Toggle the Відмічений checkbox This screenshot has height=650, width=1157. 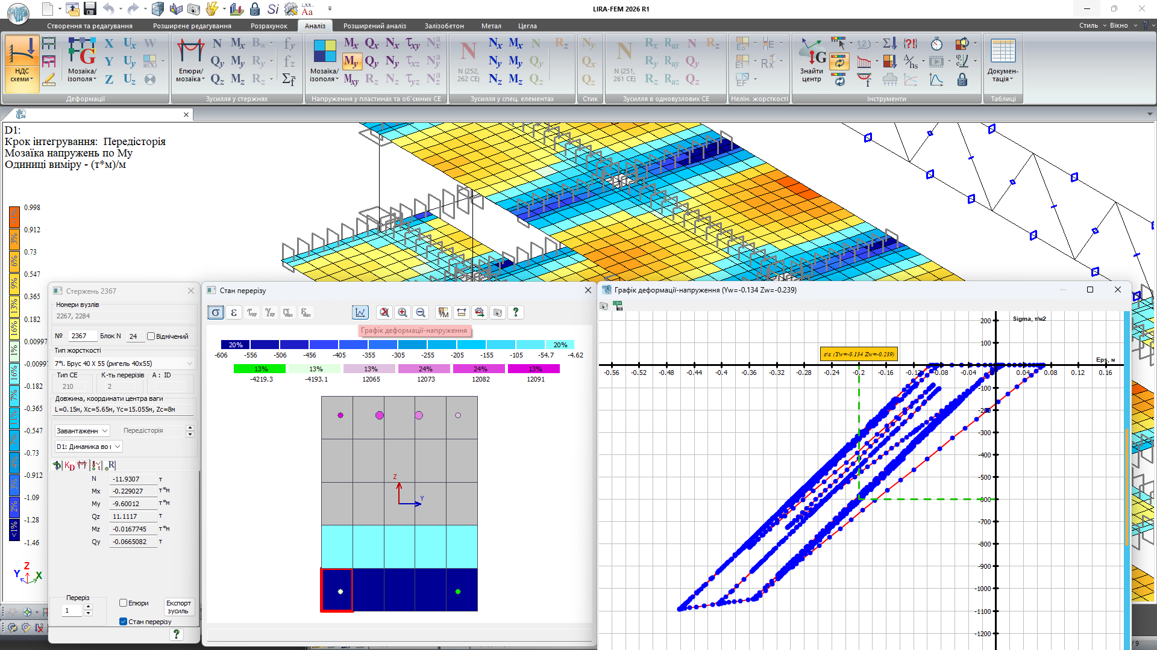click(x=151, y=336)
